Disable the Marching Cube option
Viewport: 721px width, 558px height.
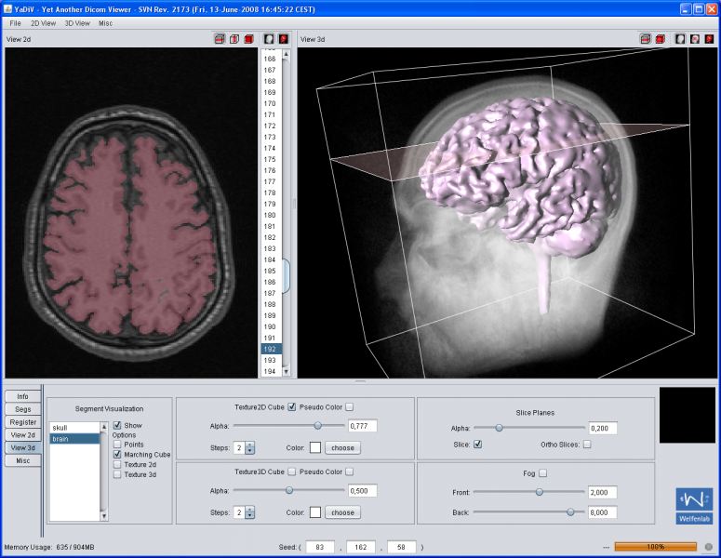click(117, 455)
